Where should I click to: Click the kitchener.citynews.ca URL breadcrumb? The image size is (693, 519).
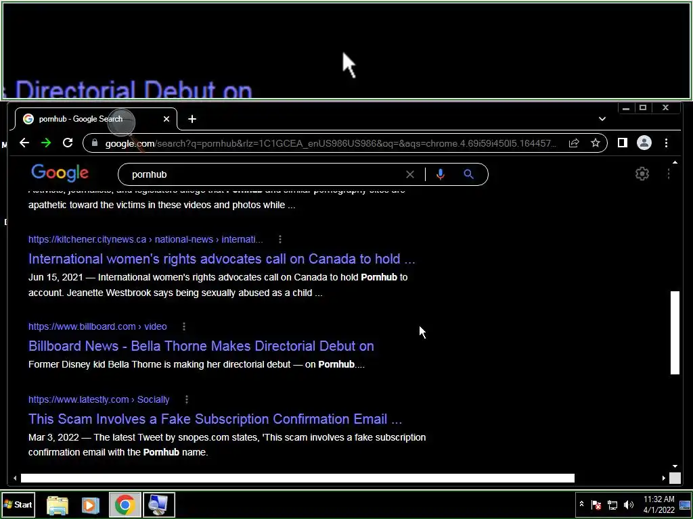point(146,239)
